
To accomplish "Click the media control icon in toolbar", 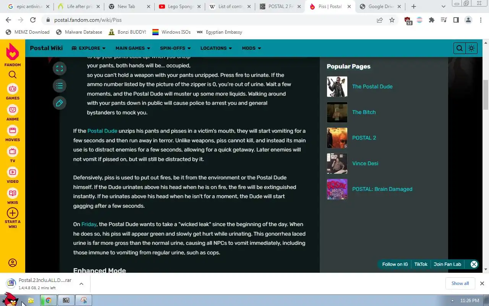I will 444,20.
